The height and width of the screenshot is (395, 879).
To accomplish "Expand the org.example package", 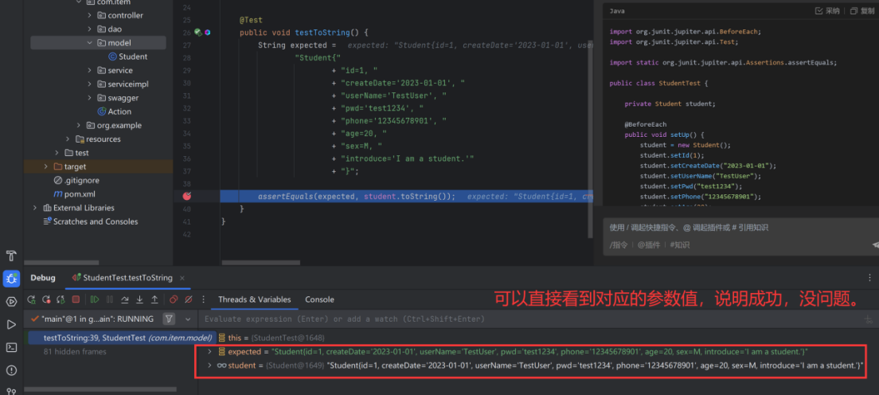I will [x=79, y=125].
